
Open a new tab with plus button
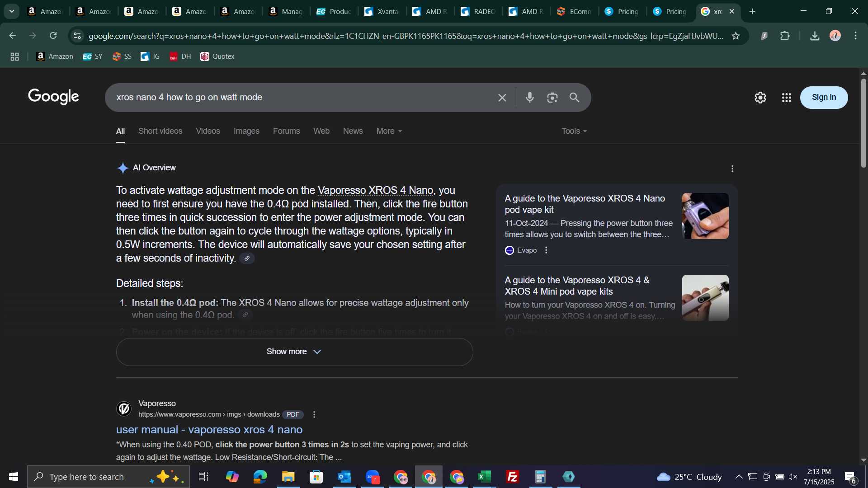pos(752,11)
